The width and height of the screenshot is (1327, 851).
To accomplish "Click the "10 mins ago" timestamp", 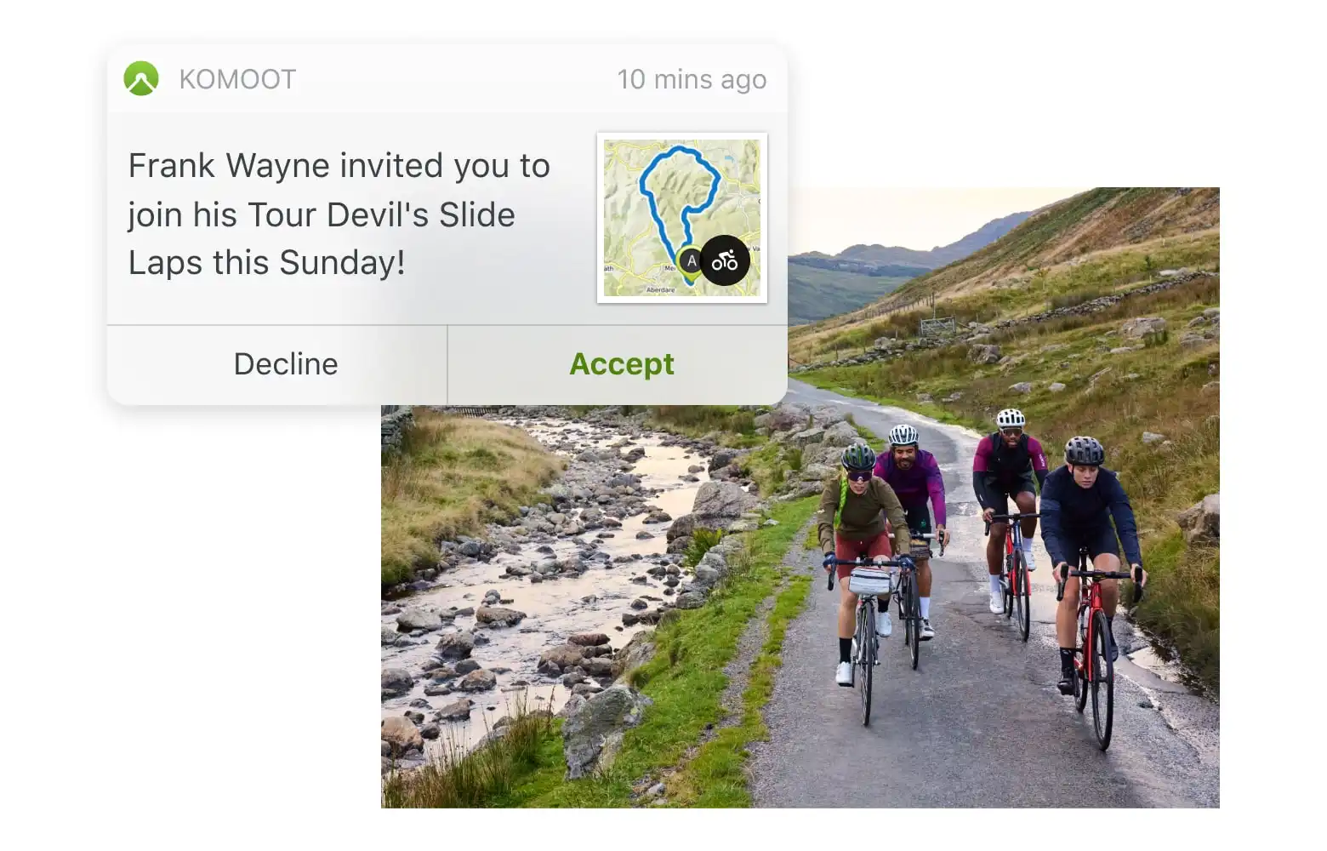I will [691, 79].
